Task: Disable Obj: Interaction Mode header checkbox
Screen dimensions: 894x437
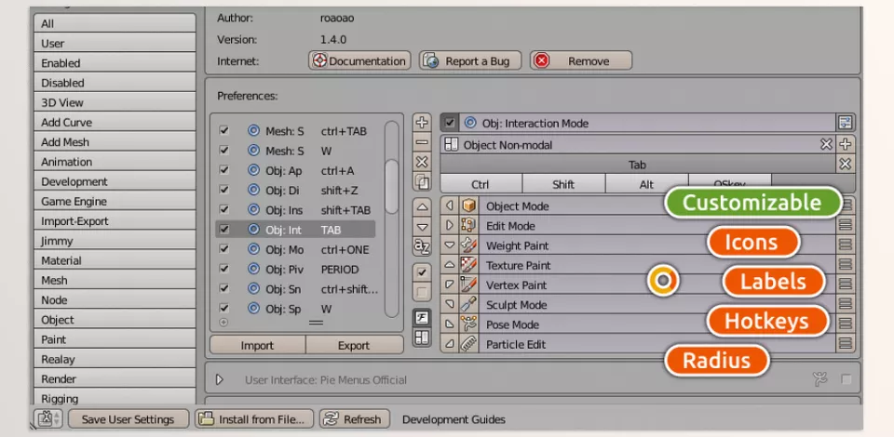Action: click(x=450, y=123)
